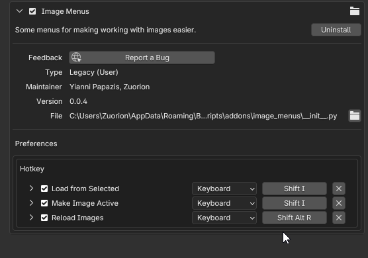Toggle Load from Selected checkbox
The width and height of the screenshot is (368, 258).
click(x=44, y=189)
